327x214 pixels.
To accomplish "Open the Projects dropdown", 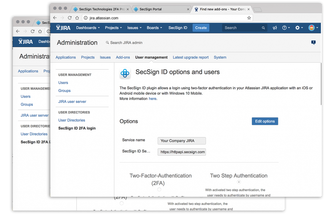I will [x=113, y=28].
